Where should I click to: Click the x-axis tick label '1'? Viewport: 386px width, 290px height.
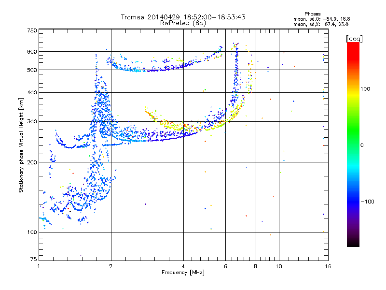coord(39,266)
